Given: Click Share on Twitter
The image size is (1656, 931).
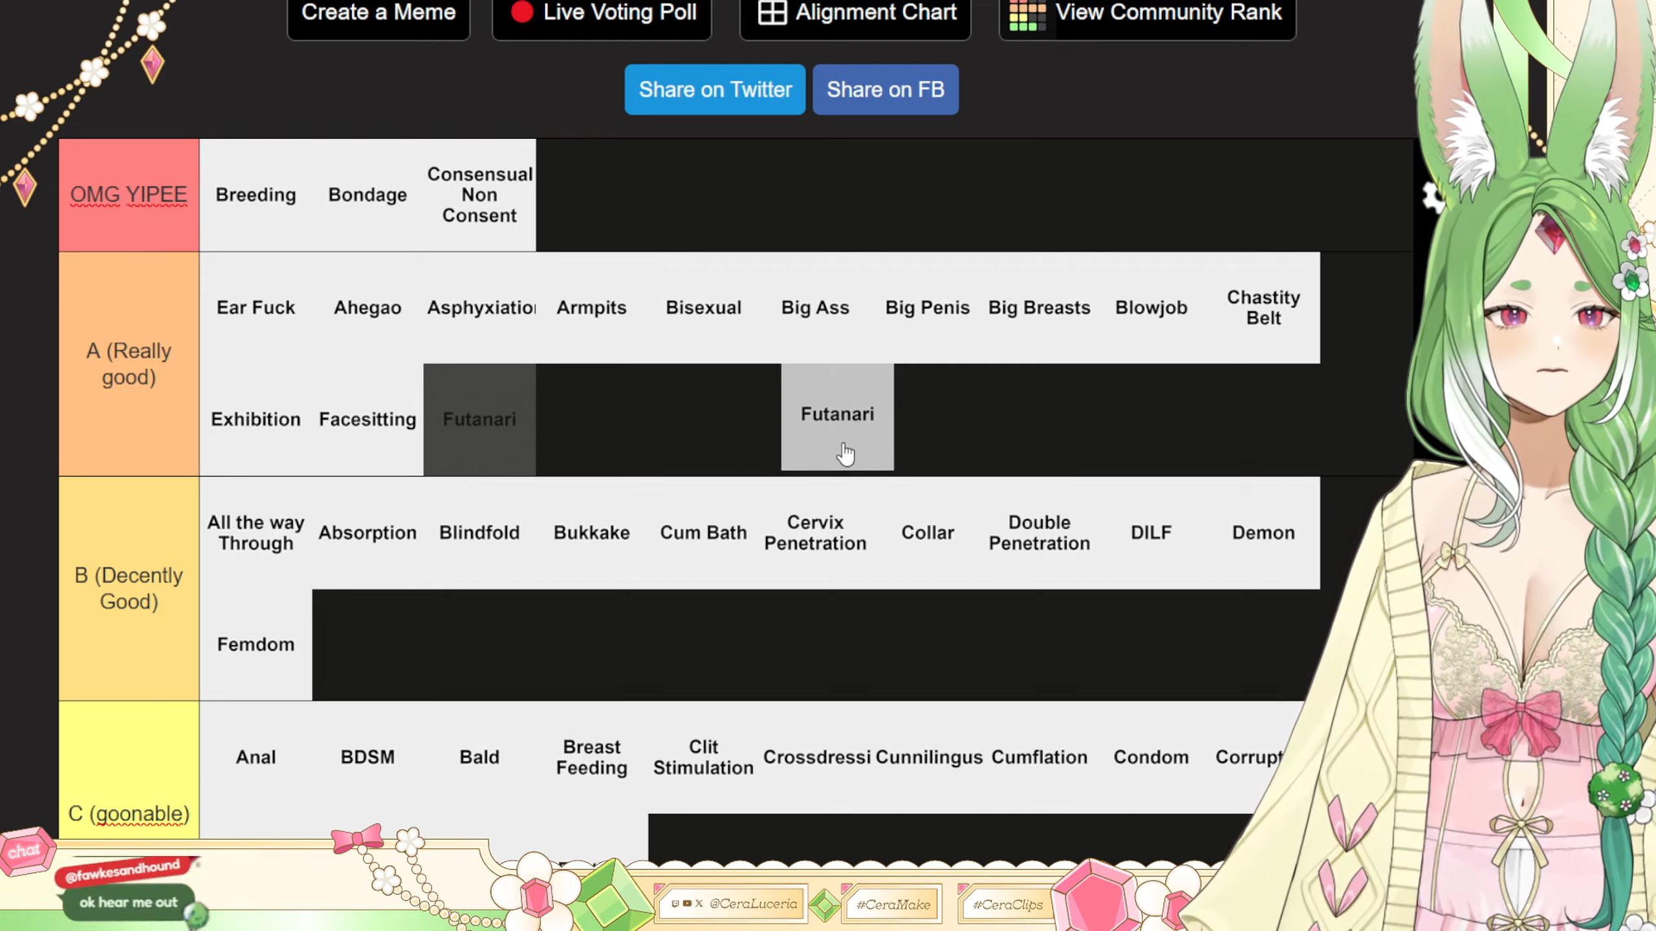Looking at the screenshot, I should [x=715, y=90].
